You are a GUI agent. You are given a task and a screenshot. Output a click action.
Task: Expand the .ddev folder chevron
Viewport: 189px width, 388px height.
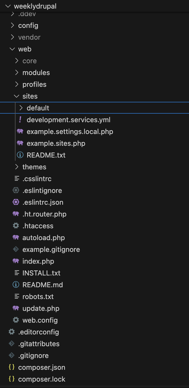tap(12, 14)
